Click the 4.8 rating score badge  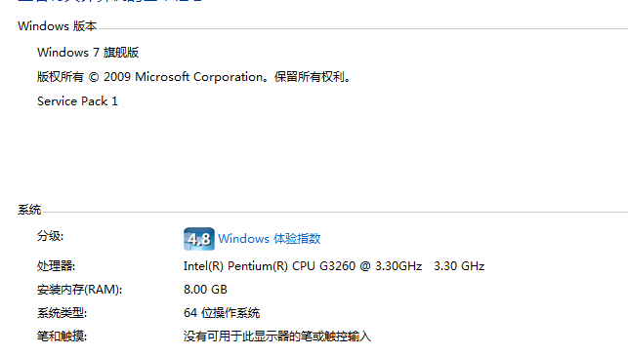click(199, 239)
